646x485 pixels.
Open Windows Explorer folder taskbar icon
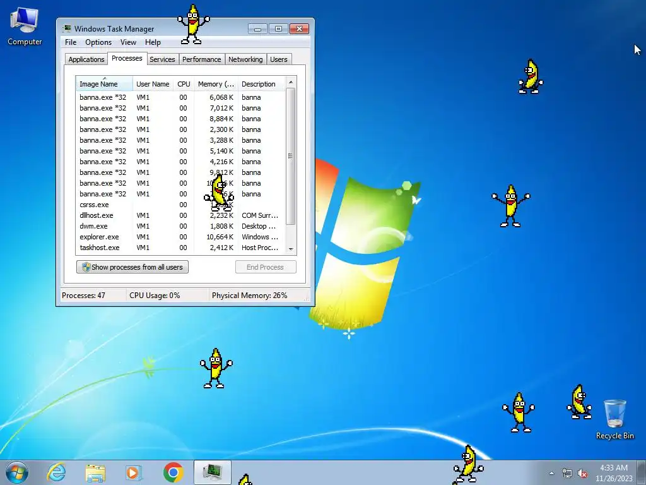pyautogui.click(x=95, y=472)
